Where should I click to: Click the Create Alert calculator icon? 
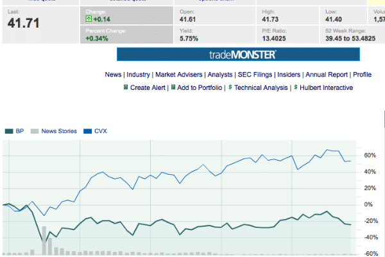click(x=126, y=87)
